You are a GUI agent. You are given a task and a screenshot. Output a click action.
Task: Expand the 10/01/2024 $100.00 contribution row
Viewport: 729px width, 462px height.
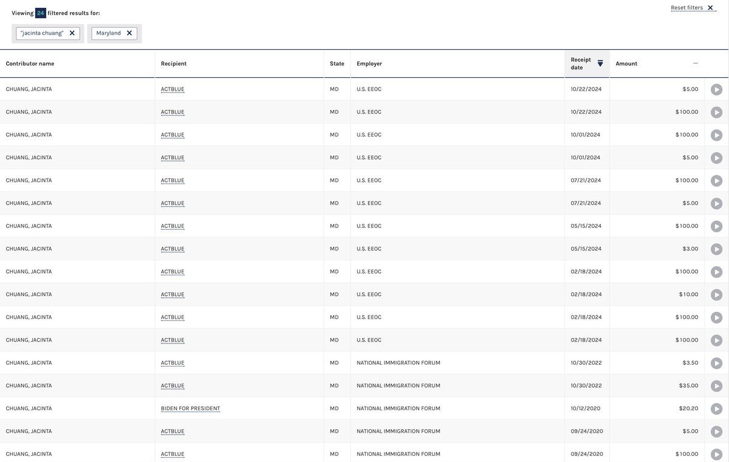tap(716, 135)
